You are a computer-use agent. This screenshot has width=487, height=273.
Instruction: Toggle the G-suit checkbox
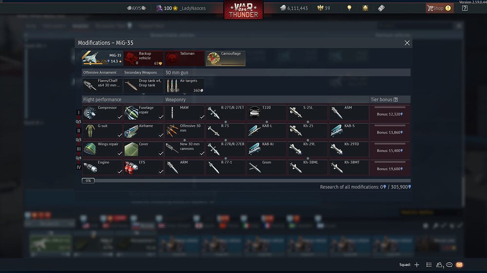point(120,136)
